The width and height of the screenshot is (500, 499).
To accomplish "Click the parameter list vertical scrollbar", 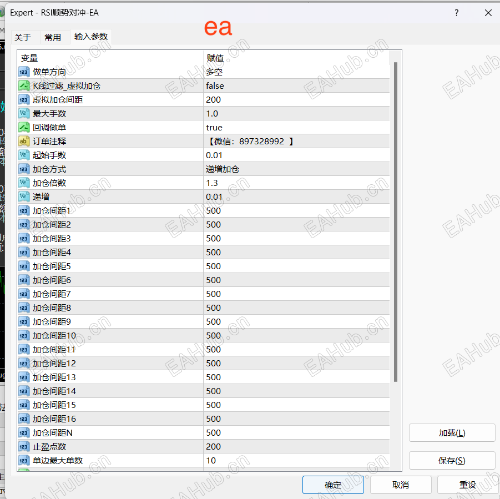I will 396,221.
